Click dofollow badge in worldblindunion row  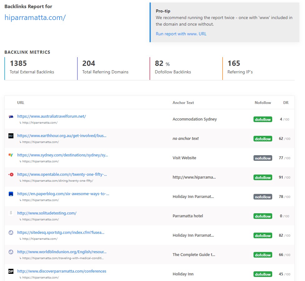[x=263, y=255]
